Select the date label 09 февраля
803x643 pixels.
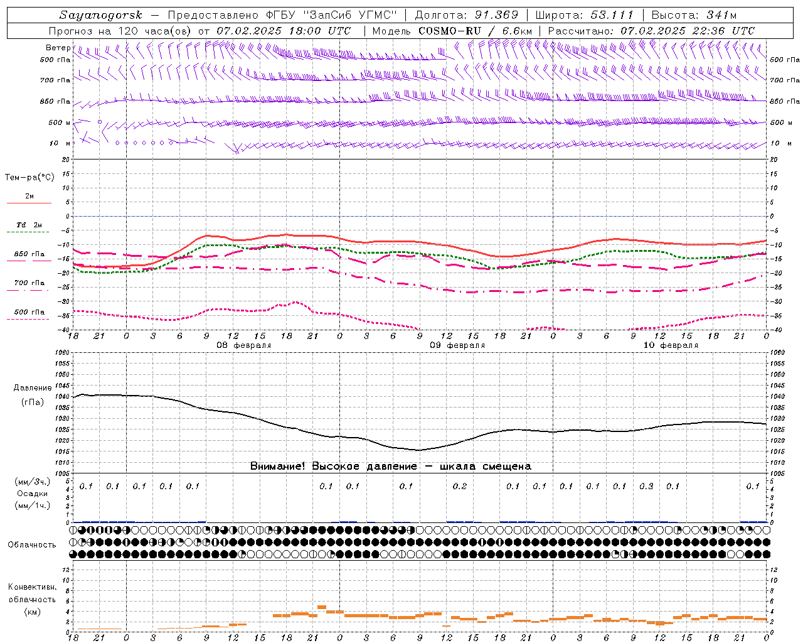(457, 345)
